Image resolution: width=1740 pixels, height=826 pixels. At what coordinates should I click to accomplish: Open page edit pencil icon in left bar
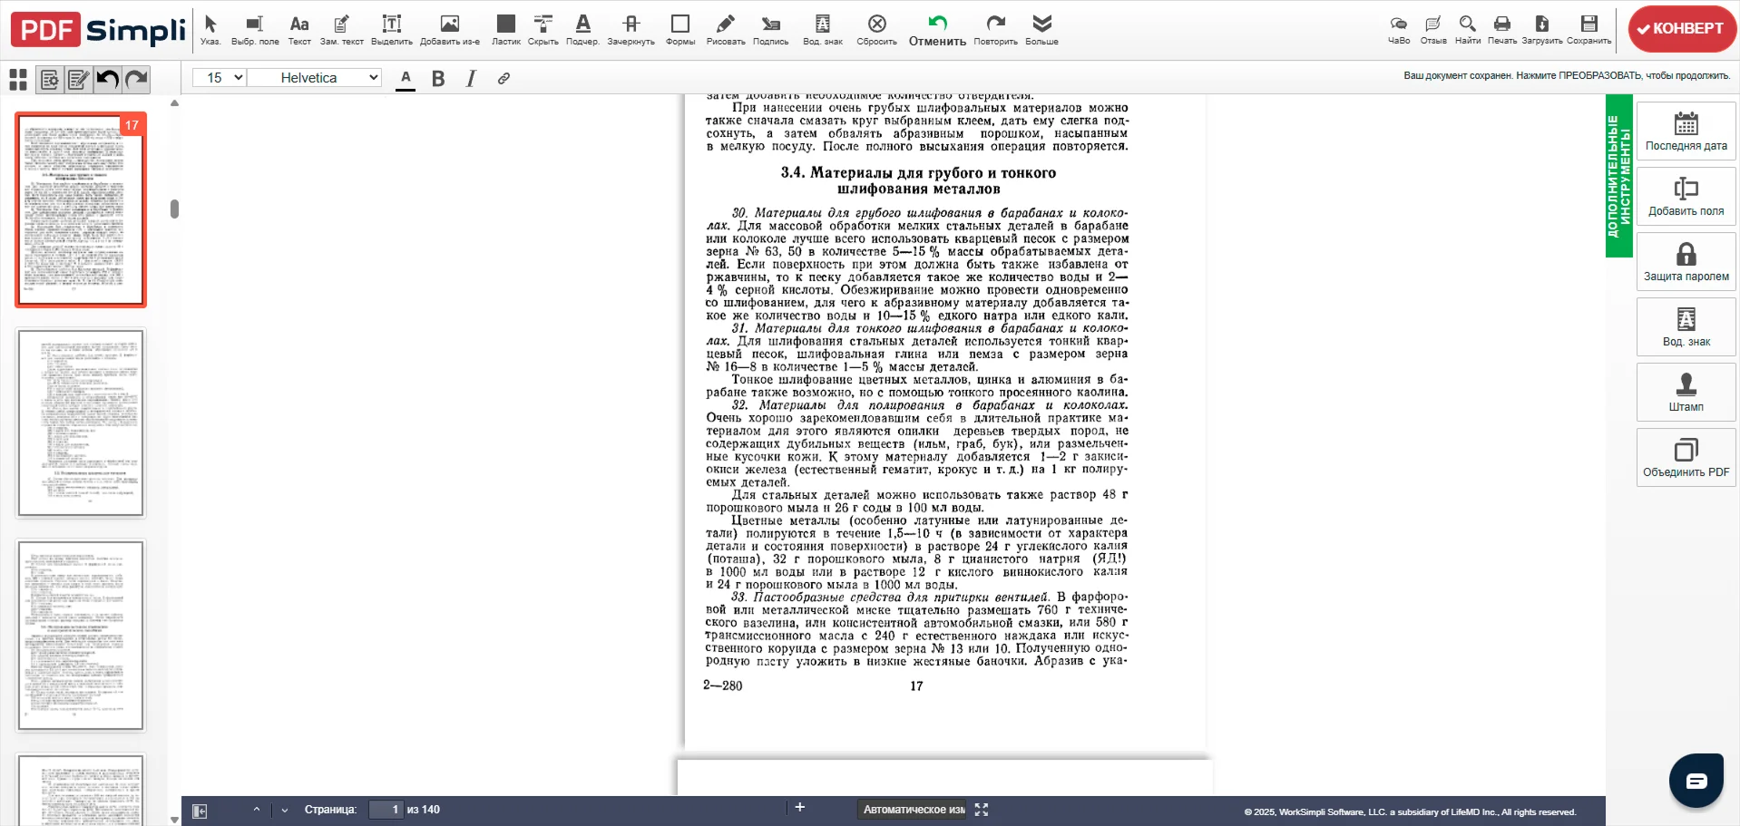79,80
